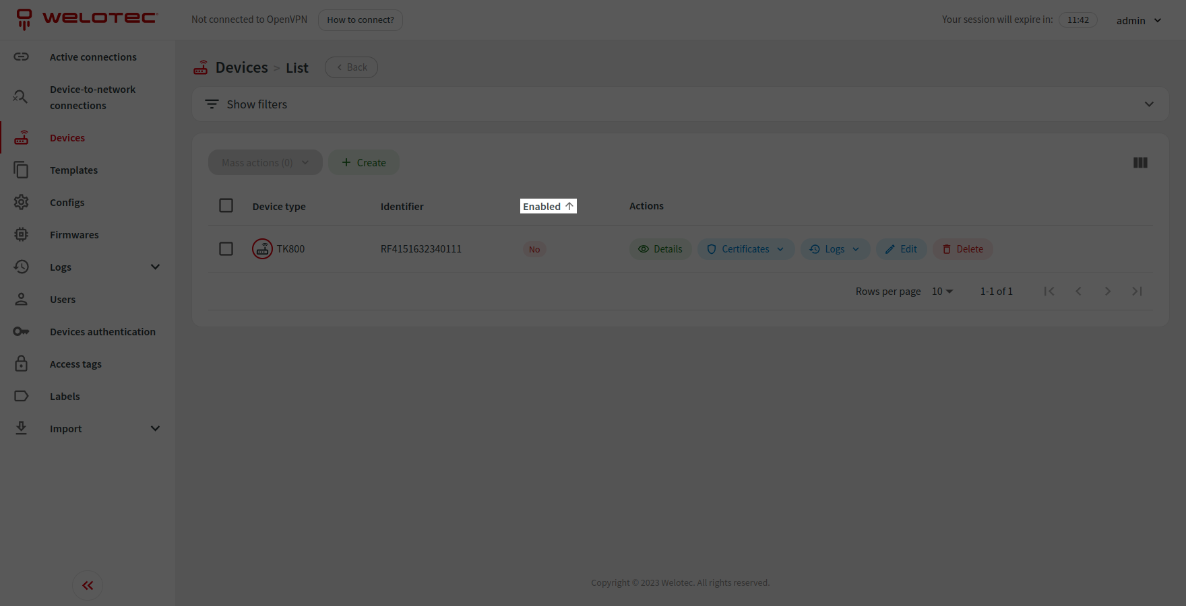Click the column layout icon
The width and height of the screenshot is (1186, 606).
[1140, 163]
